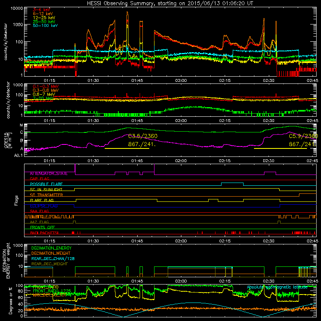Select the 0.8-7 MeV legend label

coord(44,94)
